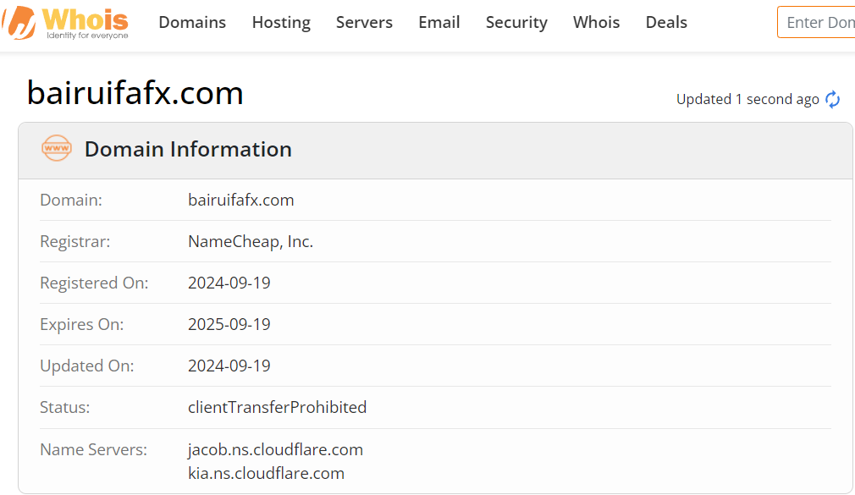
Task: Click the www globe icon beside Domain Information
Action: (x=57, y=148)
